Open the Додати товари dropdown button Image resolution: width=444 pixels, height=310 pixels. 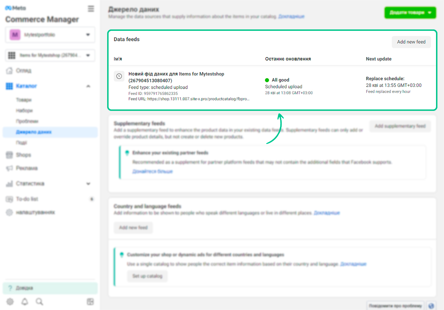click(410, 12)
